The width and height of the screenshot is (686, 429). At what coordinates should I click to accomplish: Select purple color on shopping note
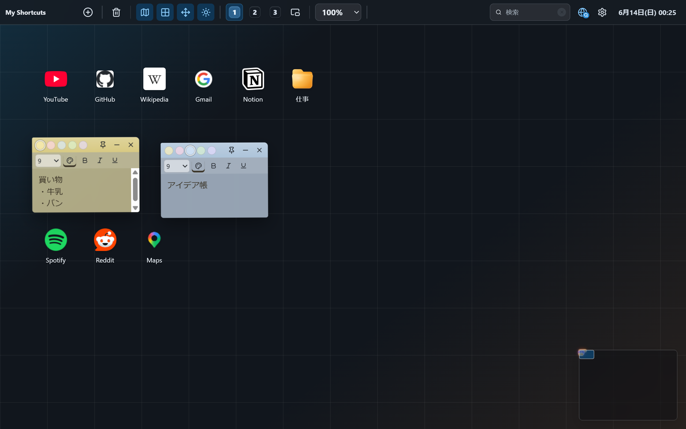coord(83,145)
